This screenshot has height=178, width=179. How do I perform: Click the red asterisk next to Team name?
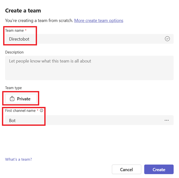pyautogui.click(x=26, y=30)
